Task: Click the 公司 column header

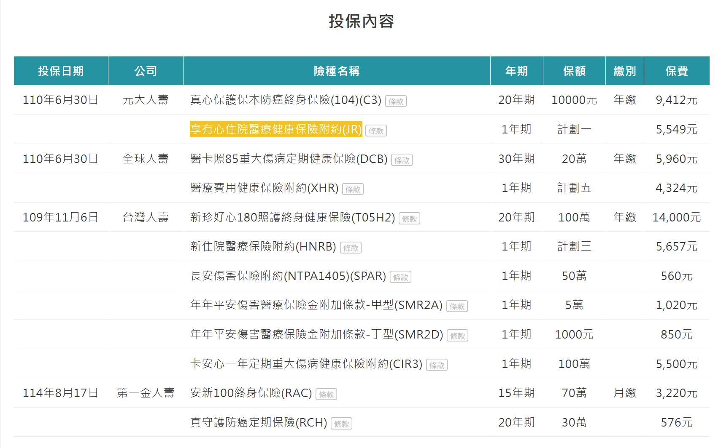Action: point(146,71)
